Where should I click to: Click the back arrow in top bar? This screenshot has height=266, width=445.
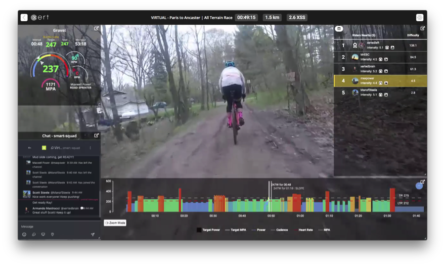[x=24, y=17]
